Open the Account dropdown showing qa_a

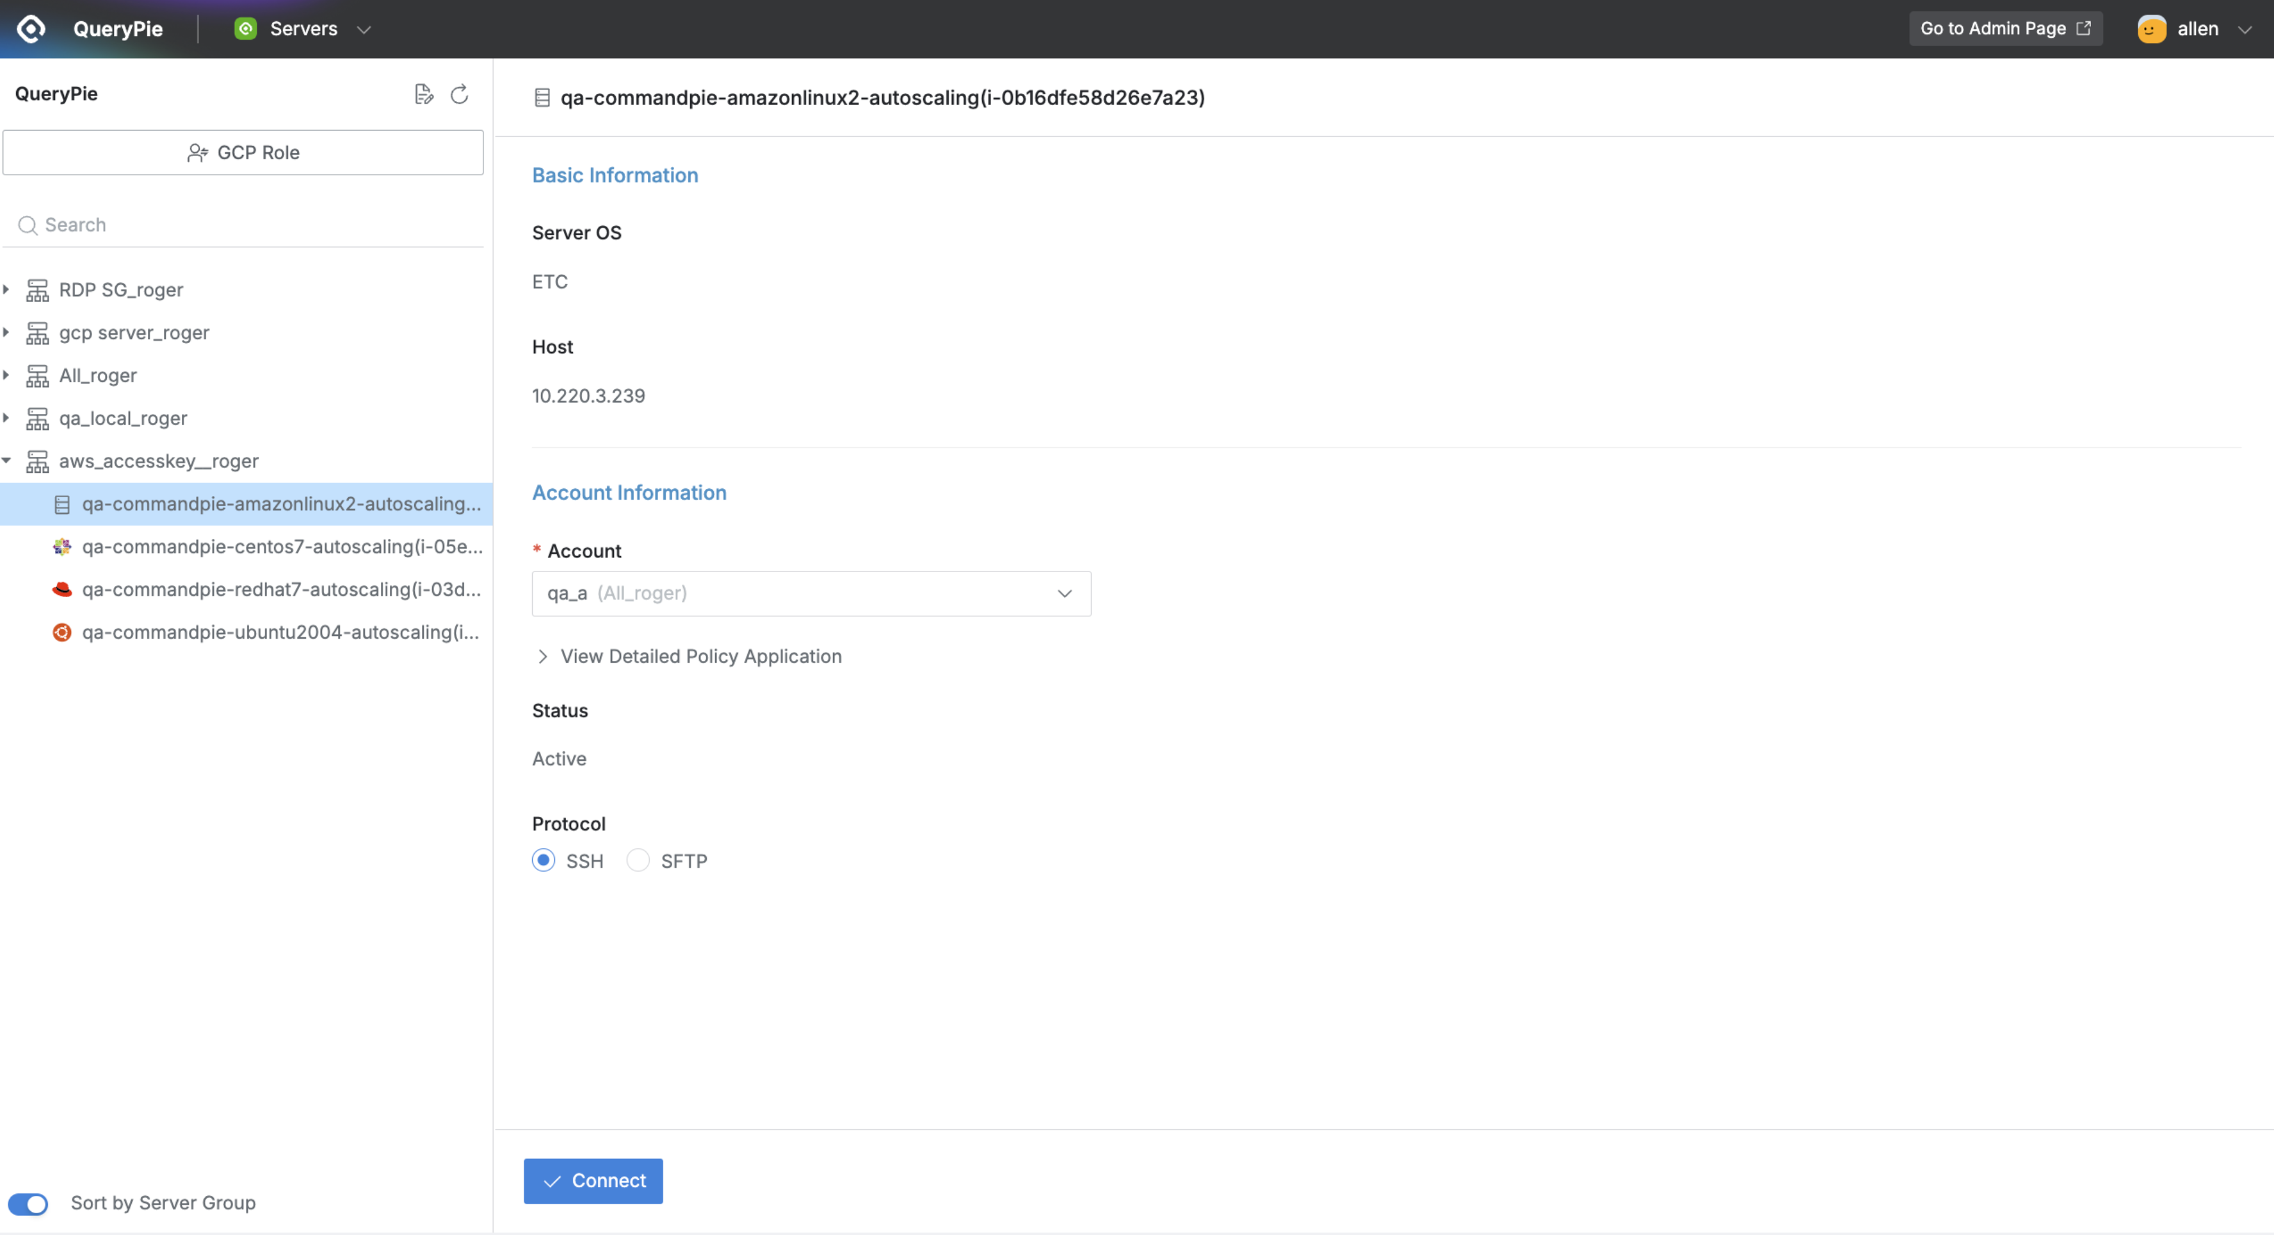(810, 594)
